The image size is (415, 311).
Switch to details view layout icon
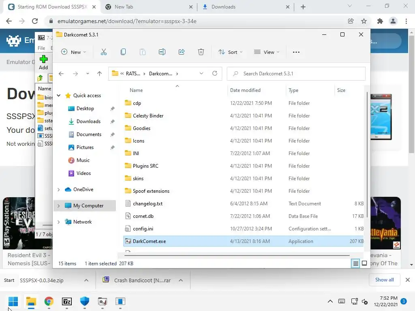click(x=355, y=263)
